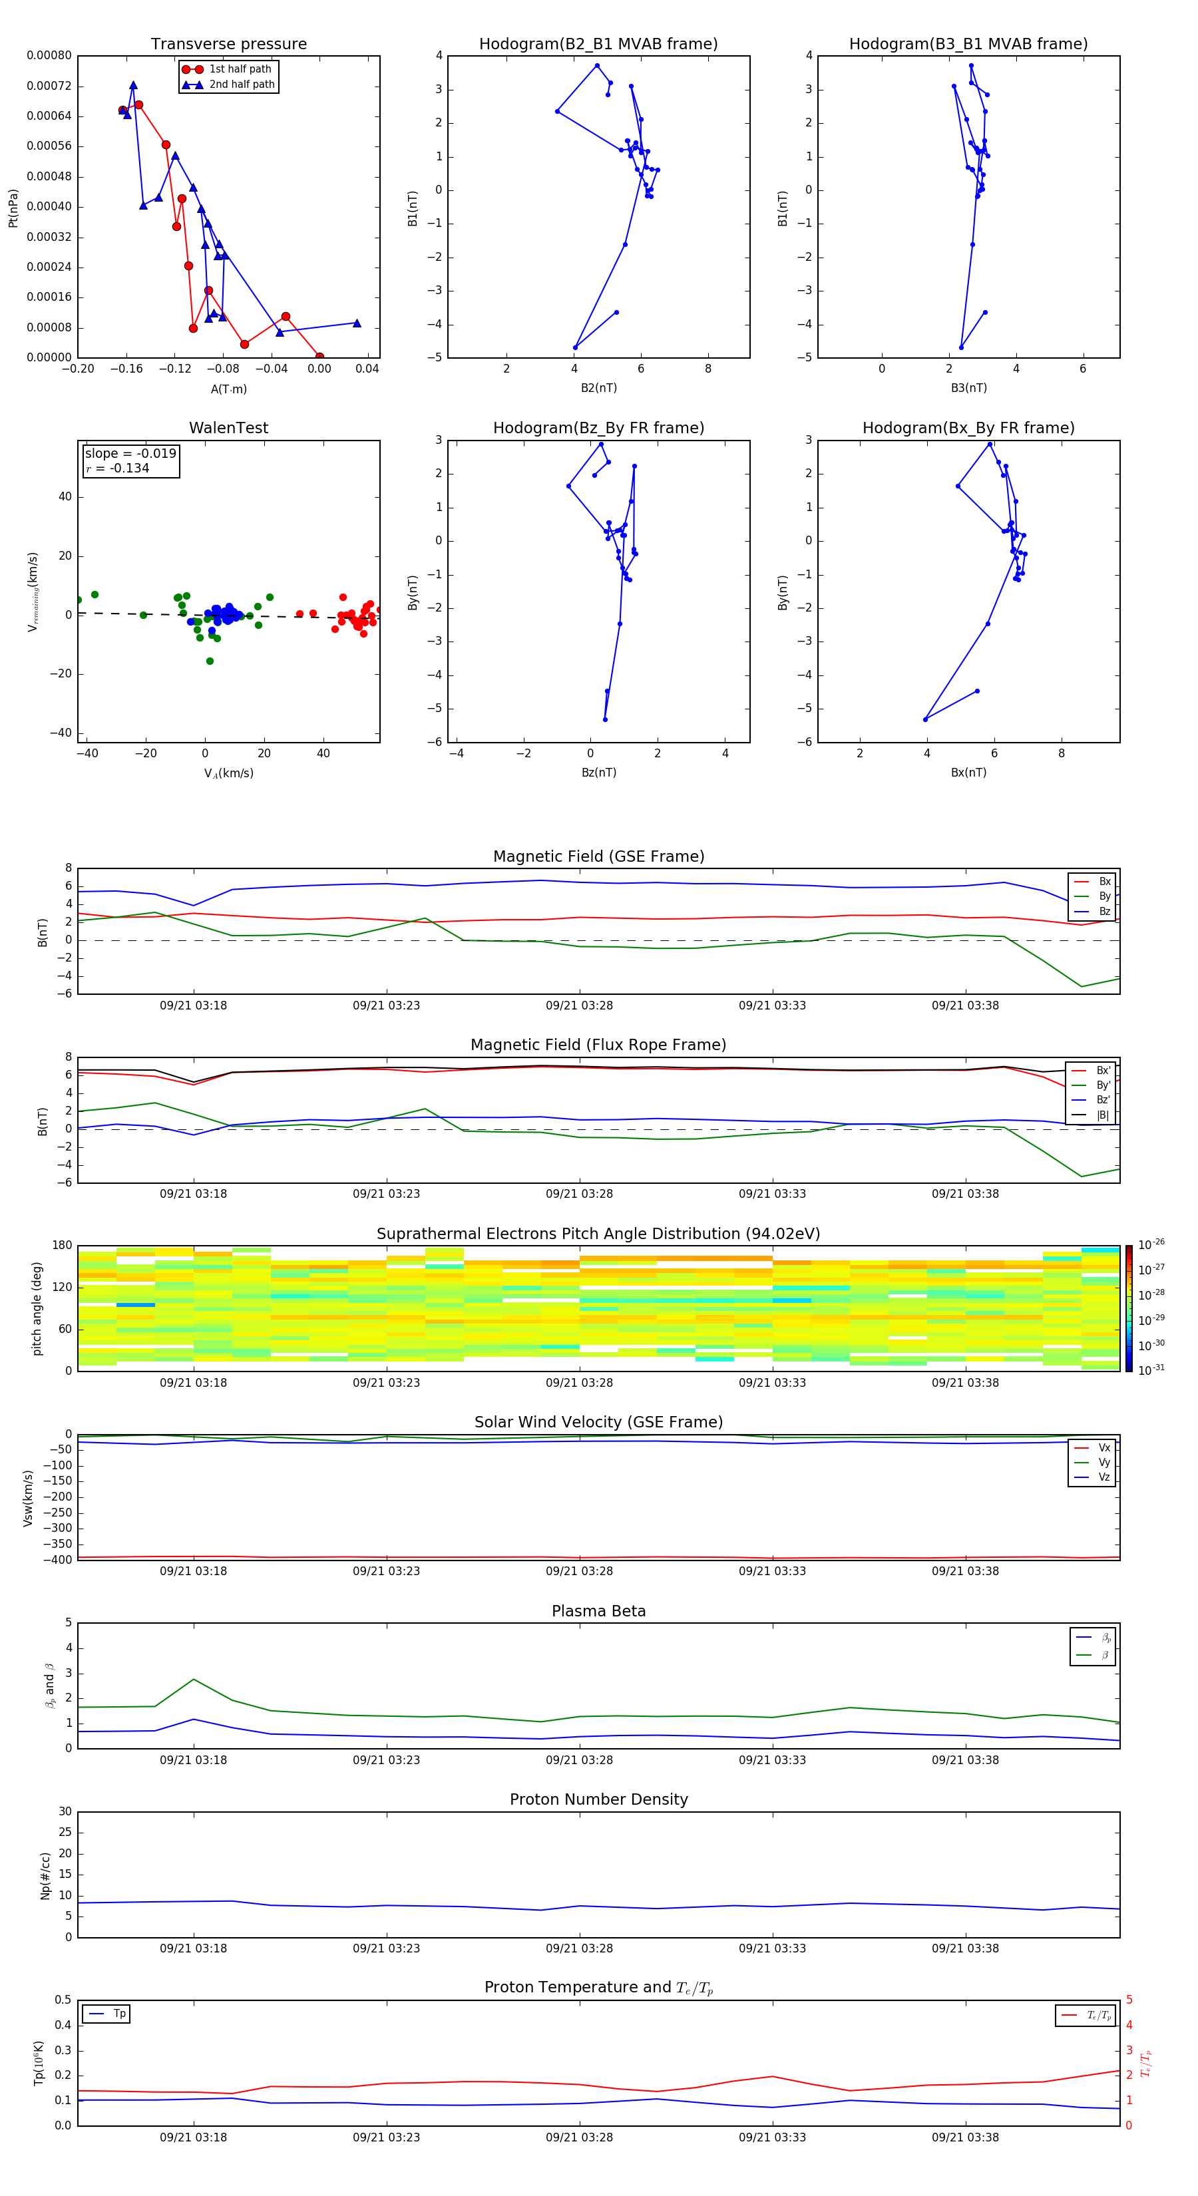Click the 'βp' legend entry in Plasma Beta
Screen dimensions: 1198x2196
(x=1093, y=1637)
